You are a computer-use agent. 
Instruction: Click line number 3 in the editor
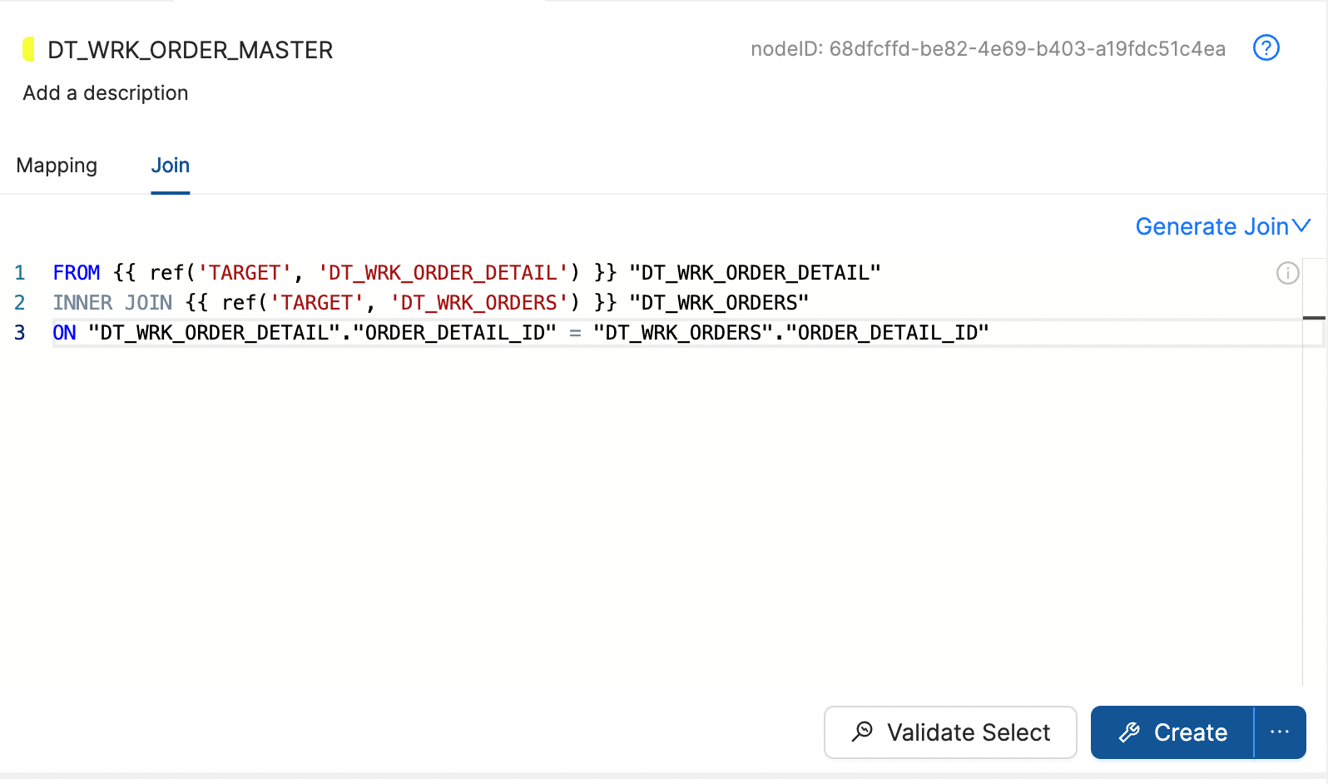point(19,332)
